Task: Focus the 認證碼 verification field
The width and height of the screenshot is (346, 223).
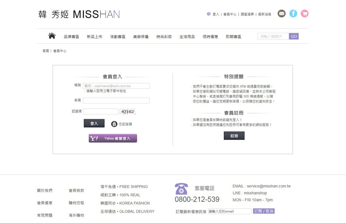Action: point(101,111)
